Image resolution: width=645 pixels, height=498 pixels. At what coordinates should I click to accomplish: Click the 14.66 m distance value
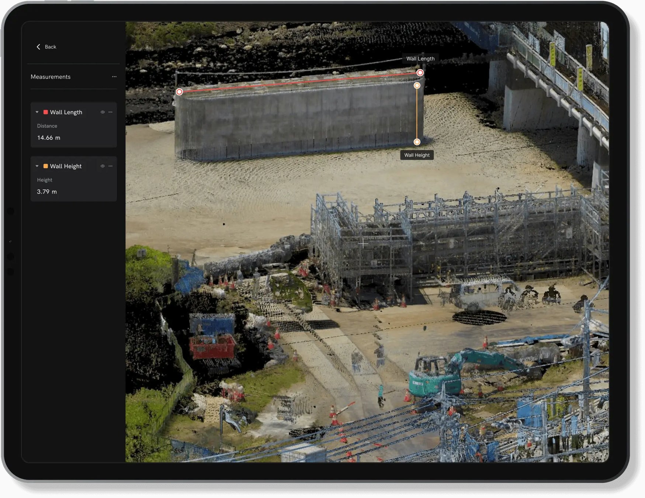click(49, 138)
